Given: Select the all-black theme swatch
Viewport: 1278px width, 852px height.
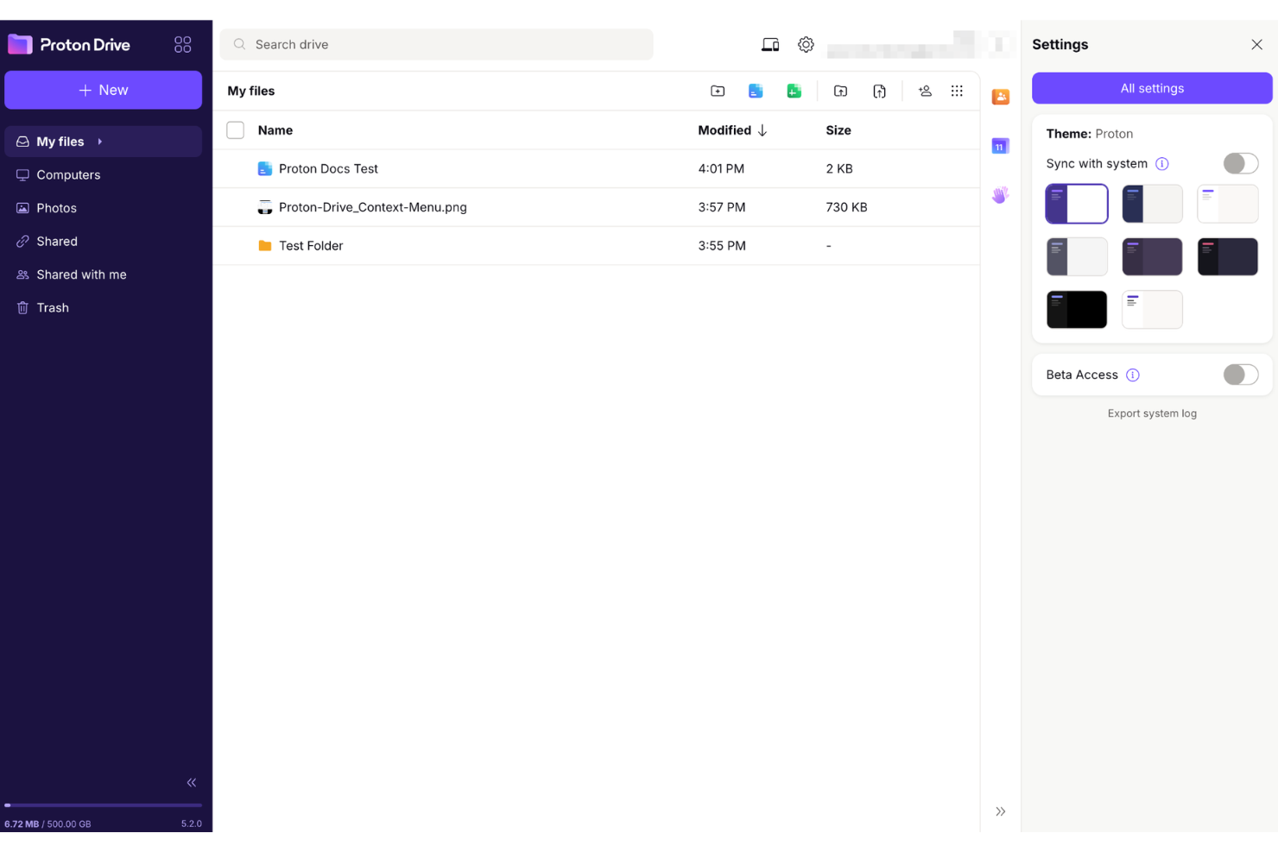Looking at the screenshot, I should coord(1077,309).
